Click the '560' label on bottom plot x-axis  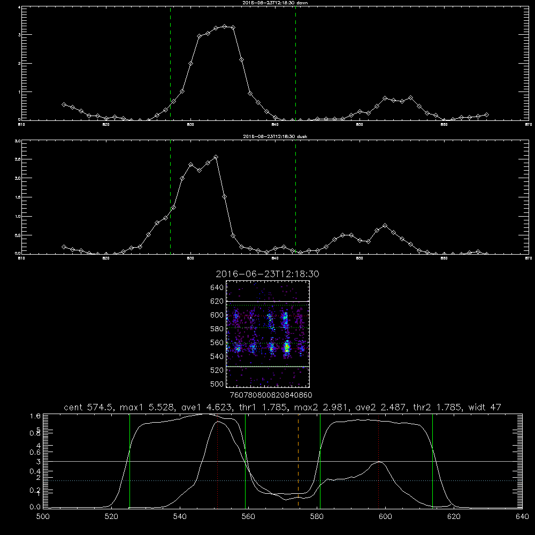[x=248, y=517]
